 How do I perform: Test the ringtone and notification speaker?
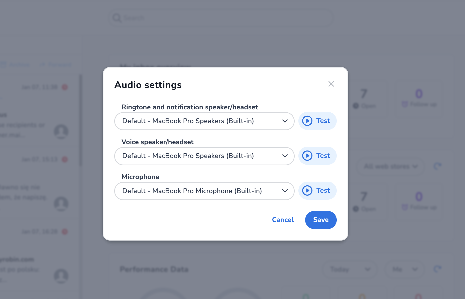(317, 121)
